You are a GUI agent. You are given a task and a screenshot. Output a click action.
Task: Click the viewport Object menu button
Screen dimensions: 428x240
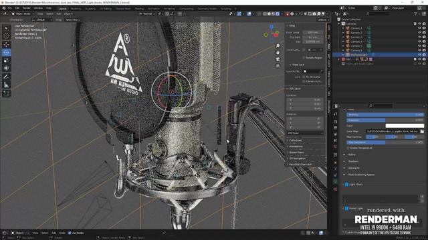point(68,13)
